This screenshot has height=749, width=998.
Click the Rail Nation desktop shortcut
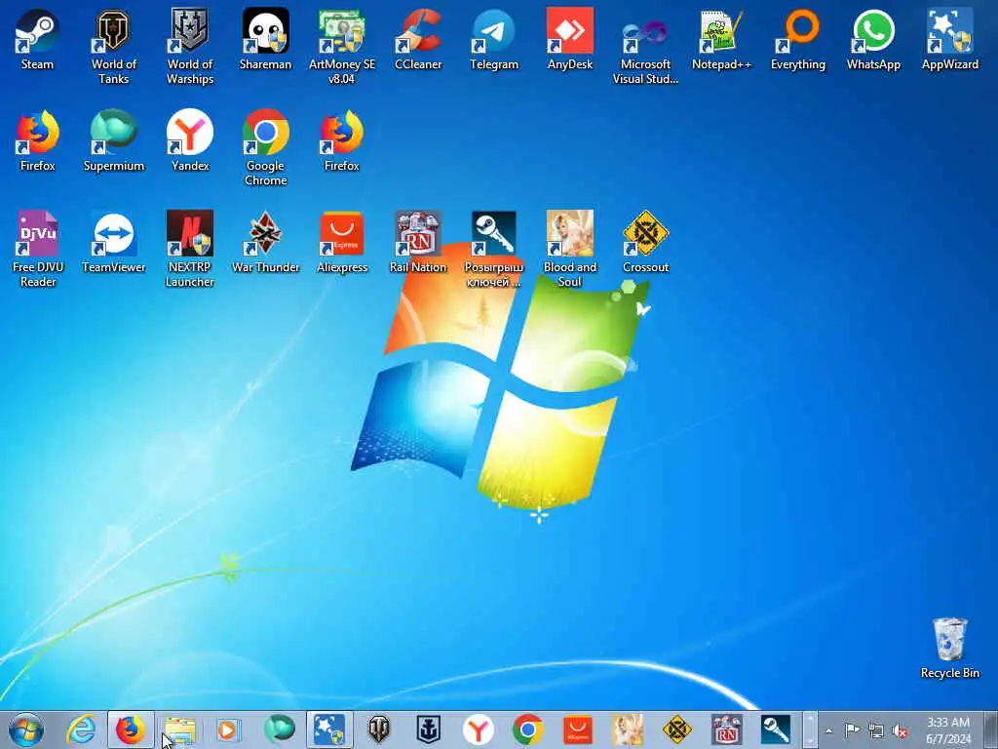pos(418,242)
